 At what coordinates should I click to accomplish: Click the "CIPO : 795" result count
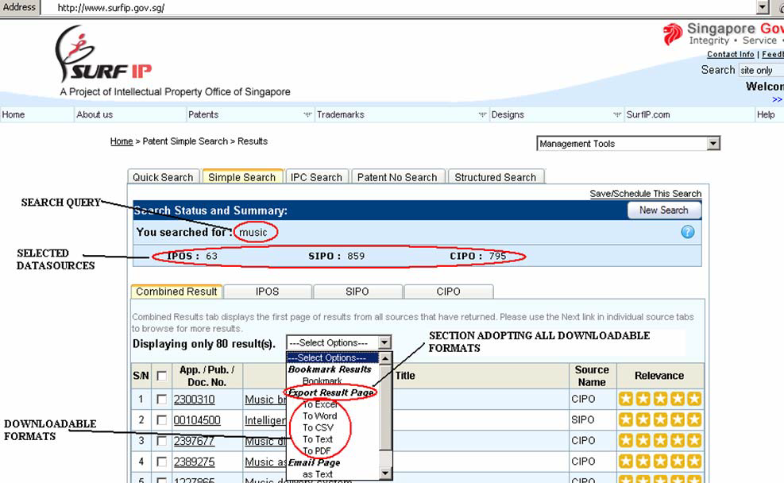point(478,256)
